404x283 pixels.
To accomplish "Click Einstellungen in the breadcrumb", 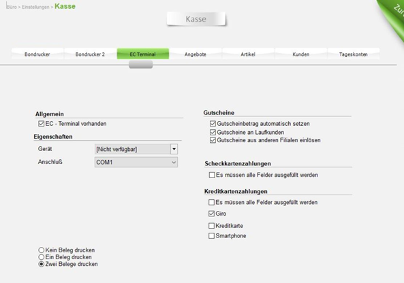I will [35, 7].
